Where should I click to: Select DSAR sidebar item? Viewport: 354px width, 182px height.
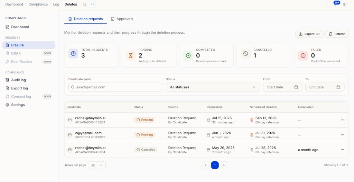[x=29, y=53]
